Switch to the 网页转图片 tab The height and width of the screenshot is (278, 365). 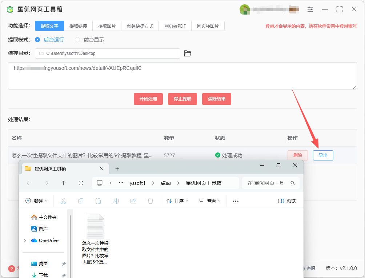click(208, 26)
